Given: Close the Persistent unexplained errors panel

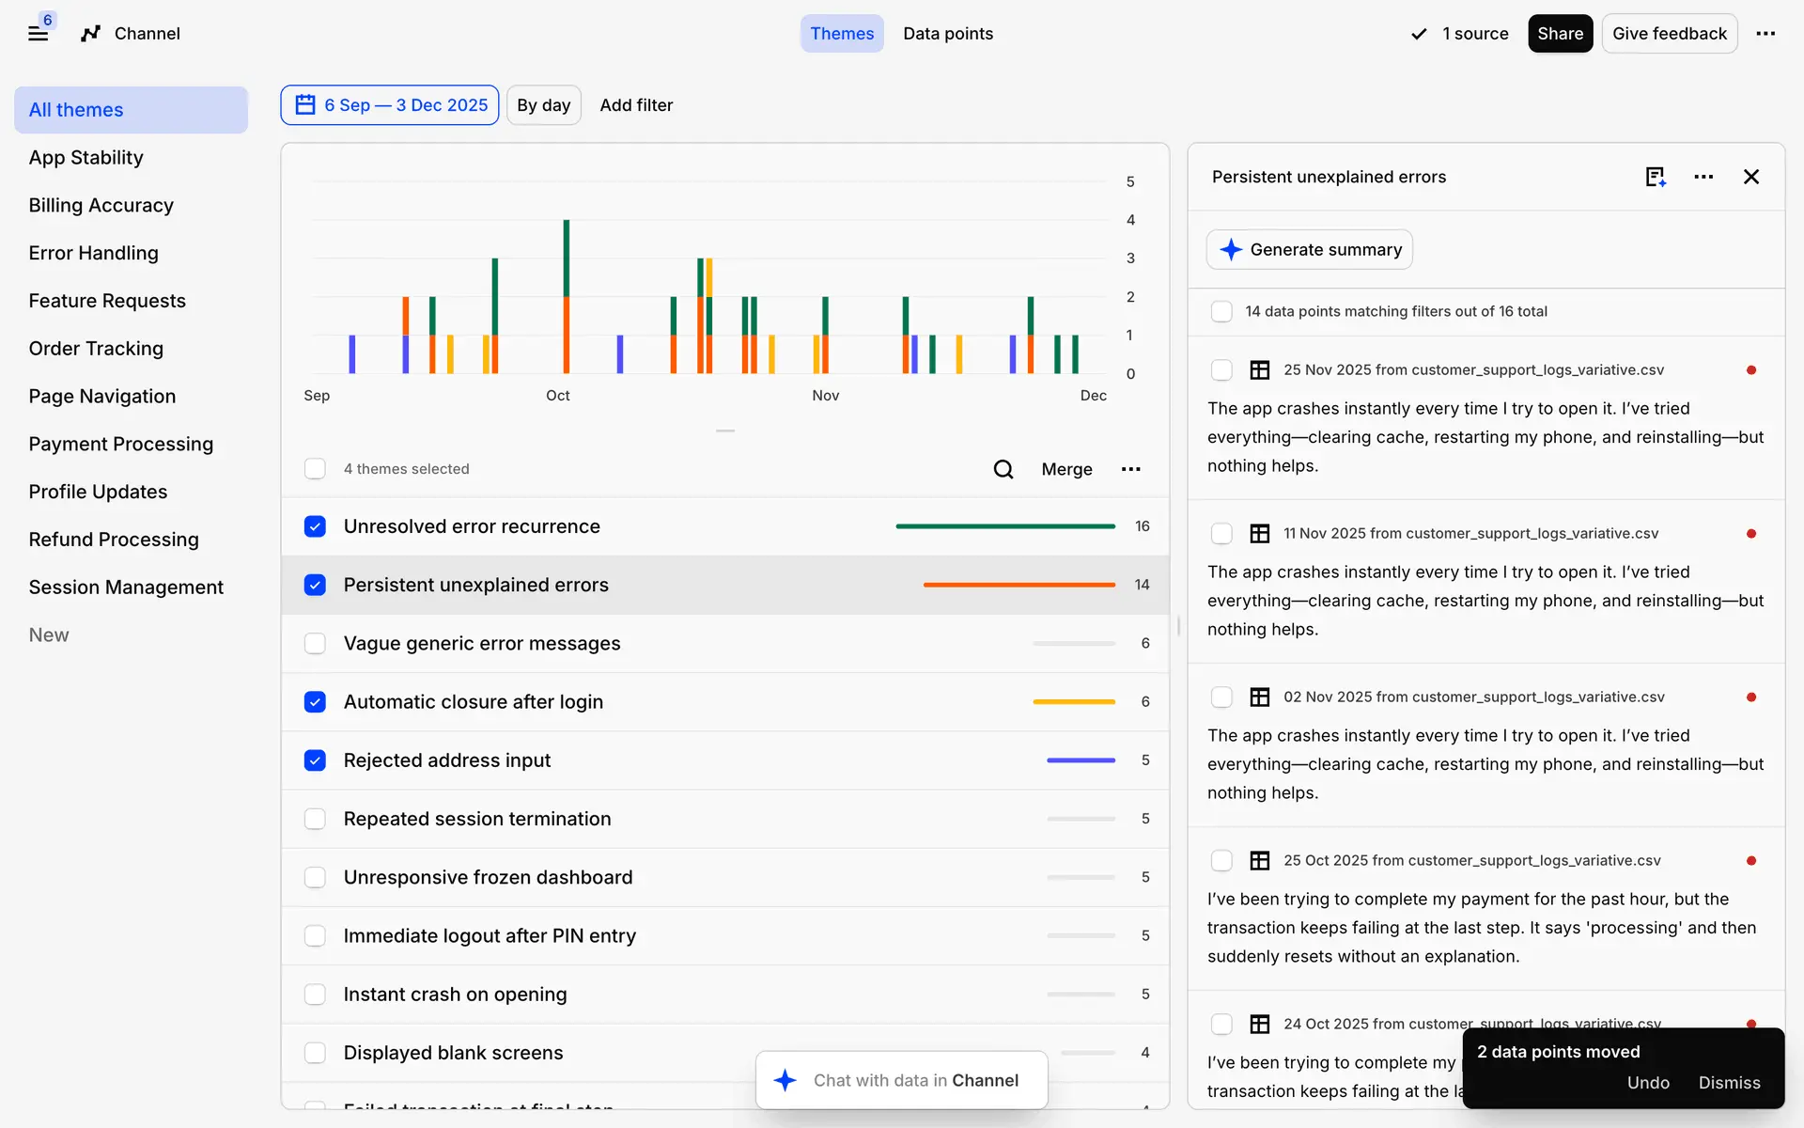Looking at the screenshot, I should click(x=1750, y=177).
